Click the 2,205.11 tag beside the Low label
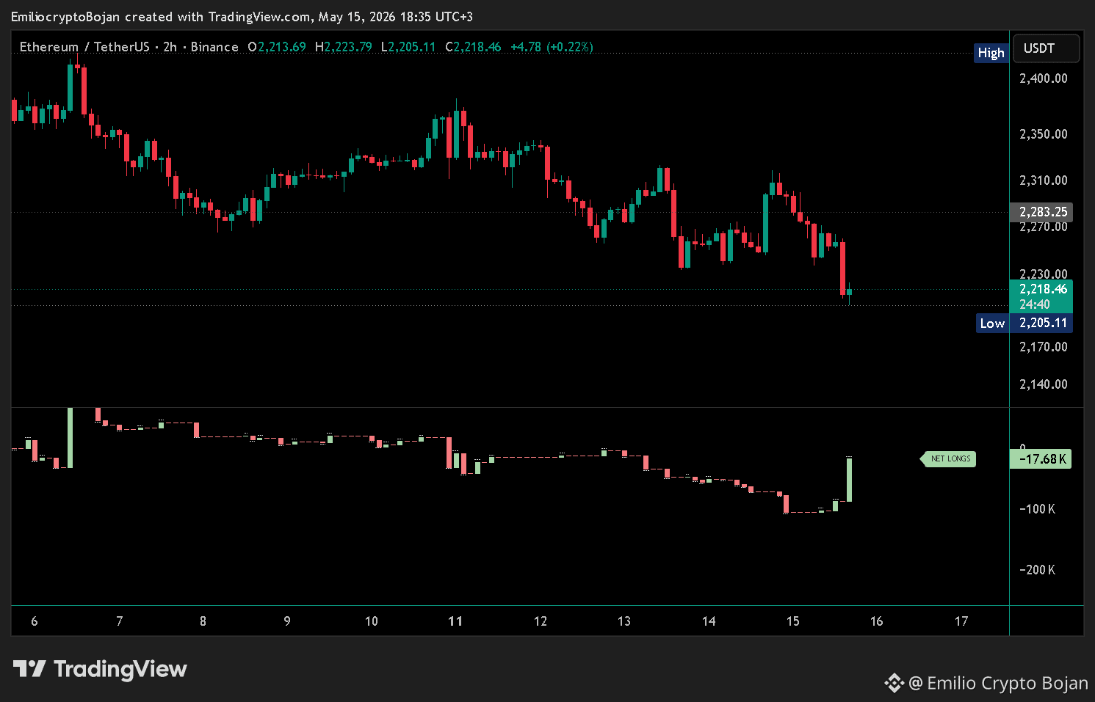The width and height of the screenshot is (1095, 702). pyautogui.click(x=1041, y=323)
